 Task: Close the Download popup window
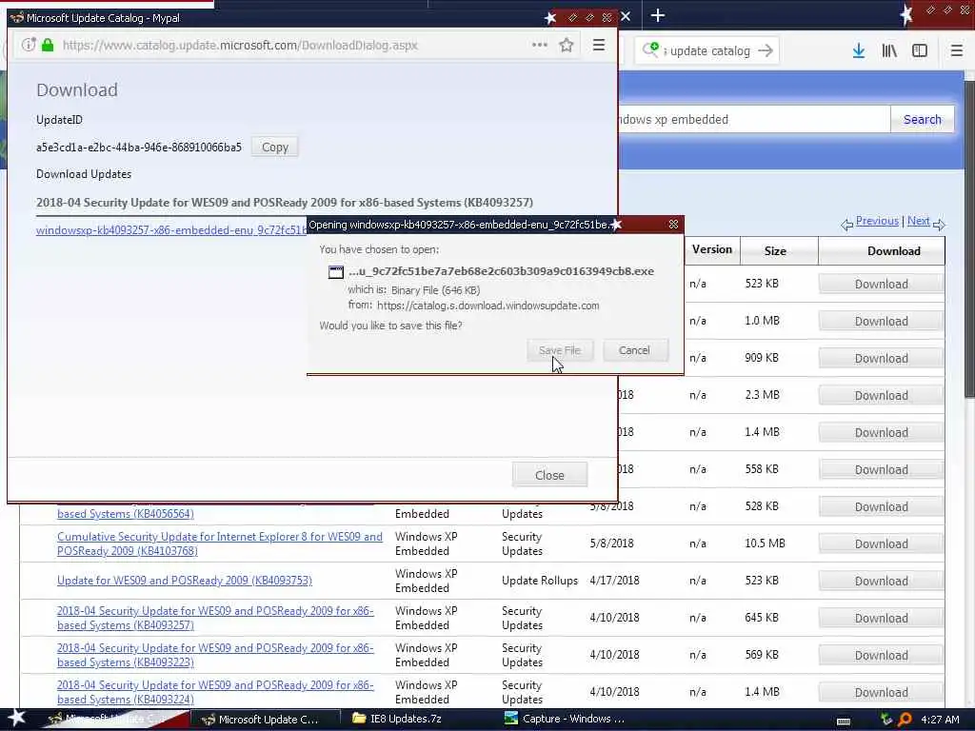point(549,476)
